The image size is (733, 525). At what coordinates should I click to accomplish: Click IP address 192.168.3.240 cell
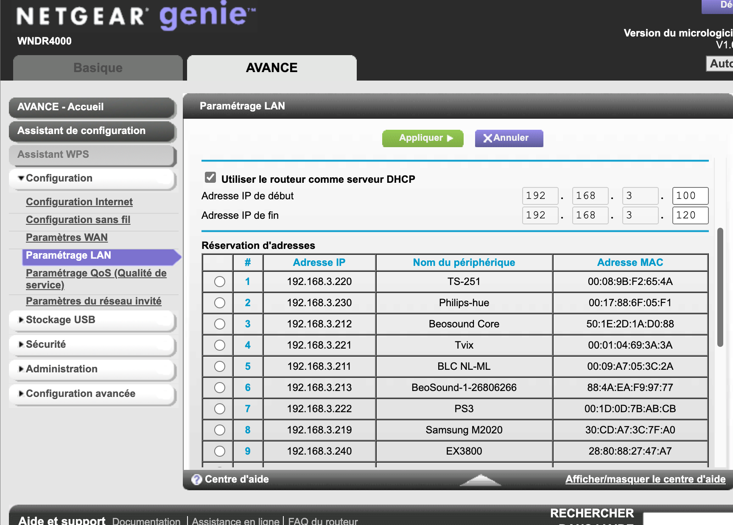click(319, 451)
